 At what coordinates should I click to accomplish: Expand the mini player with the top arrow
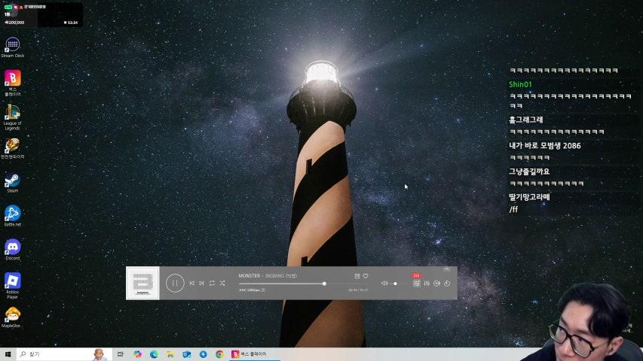tap(446, 268)
